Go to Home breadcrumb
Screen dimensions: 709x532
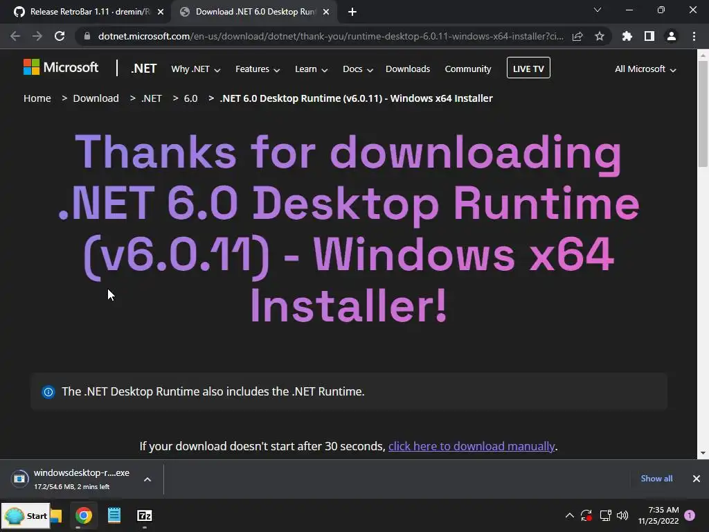tap(37, 98)
